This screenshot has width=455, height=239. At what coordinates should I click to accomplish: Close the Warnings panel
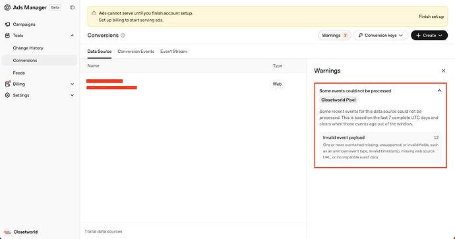click(x=443, y=71)
